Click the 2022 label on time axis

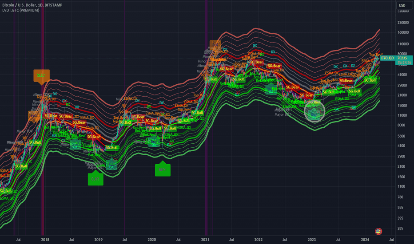(258, 240)
